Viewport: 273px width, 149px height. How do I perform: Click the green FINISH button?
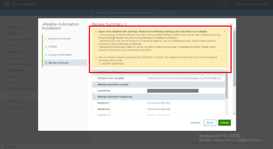point(224,123)
